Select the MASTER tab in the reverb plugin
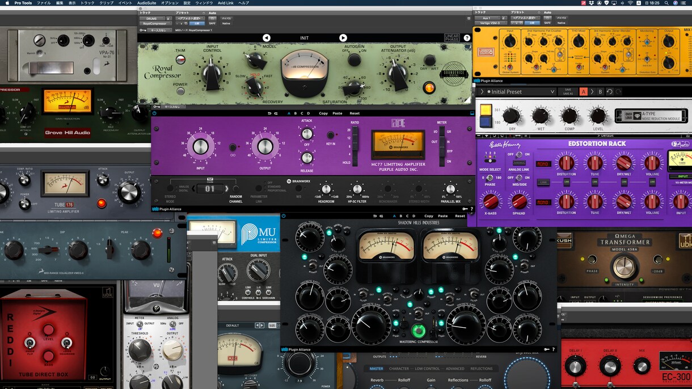The image size is (692, 389). [x=377, y=369]
